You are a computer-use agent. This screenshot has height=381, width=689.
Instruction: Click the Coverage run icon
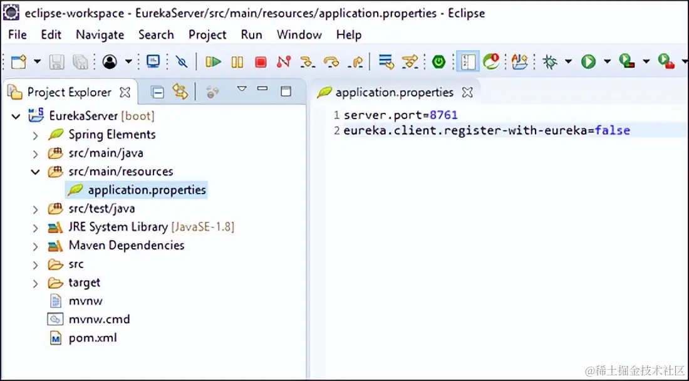[x=627, y=61]
